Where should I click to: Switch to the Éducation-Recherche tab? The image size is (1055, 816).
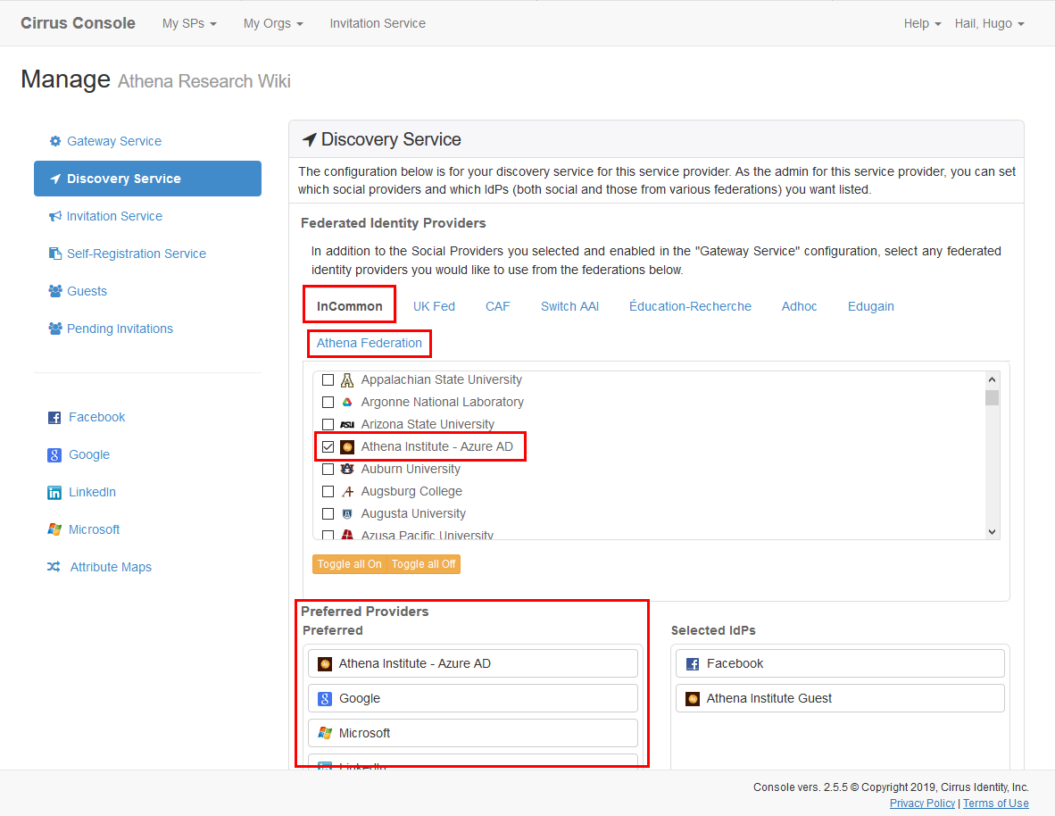[690, 306]
